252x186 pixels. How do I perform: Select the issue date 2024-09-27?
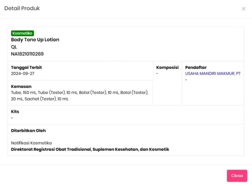[x=23, y=73]
